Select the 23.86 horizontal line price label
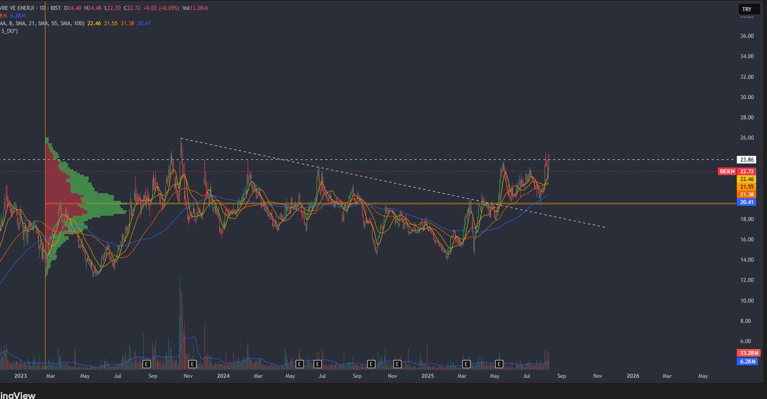 click(x=746, y=159)
